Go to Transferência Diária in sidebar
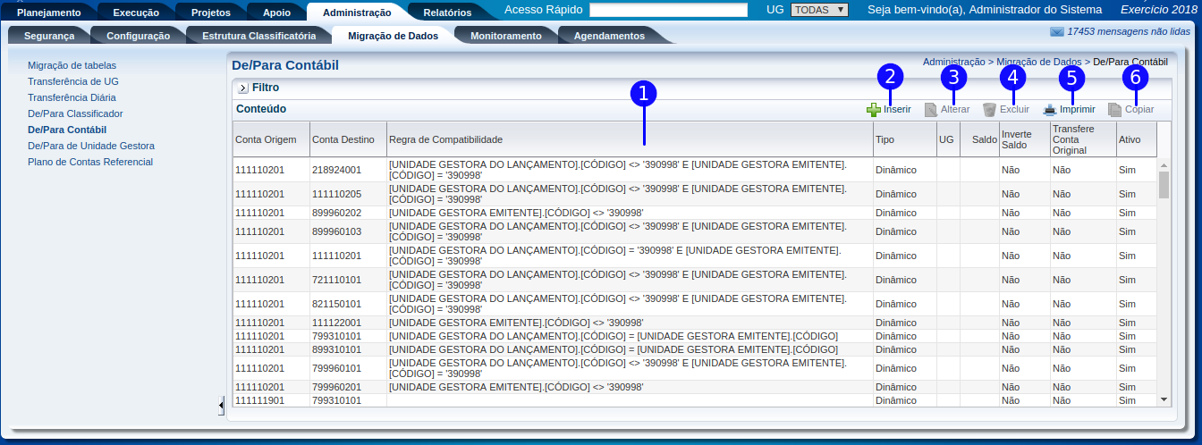Image resolution: width=1202 pixels, height=445 pixels. point(72,97)
